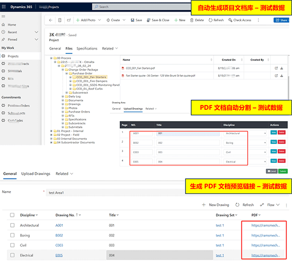Click the Share button

(281, 20)
